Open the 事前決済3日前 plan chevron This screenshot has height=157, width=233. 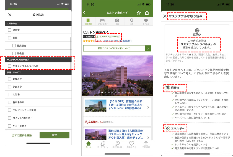tap(148, 134)
